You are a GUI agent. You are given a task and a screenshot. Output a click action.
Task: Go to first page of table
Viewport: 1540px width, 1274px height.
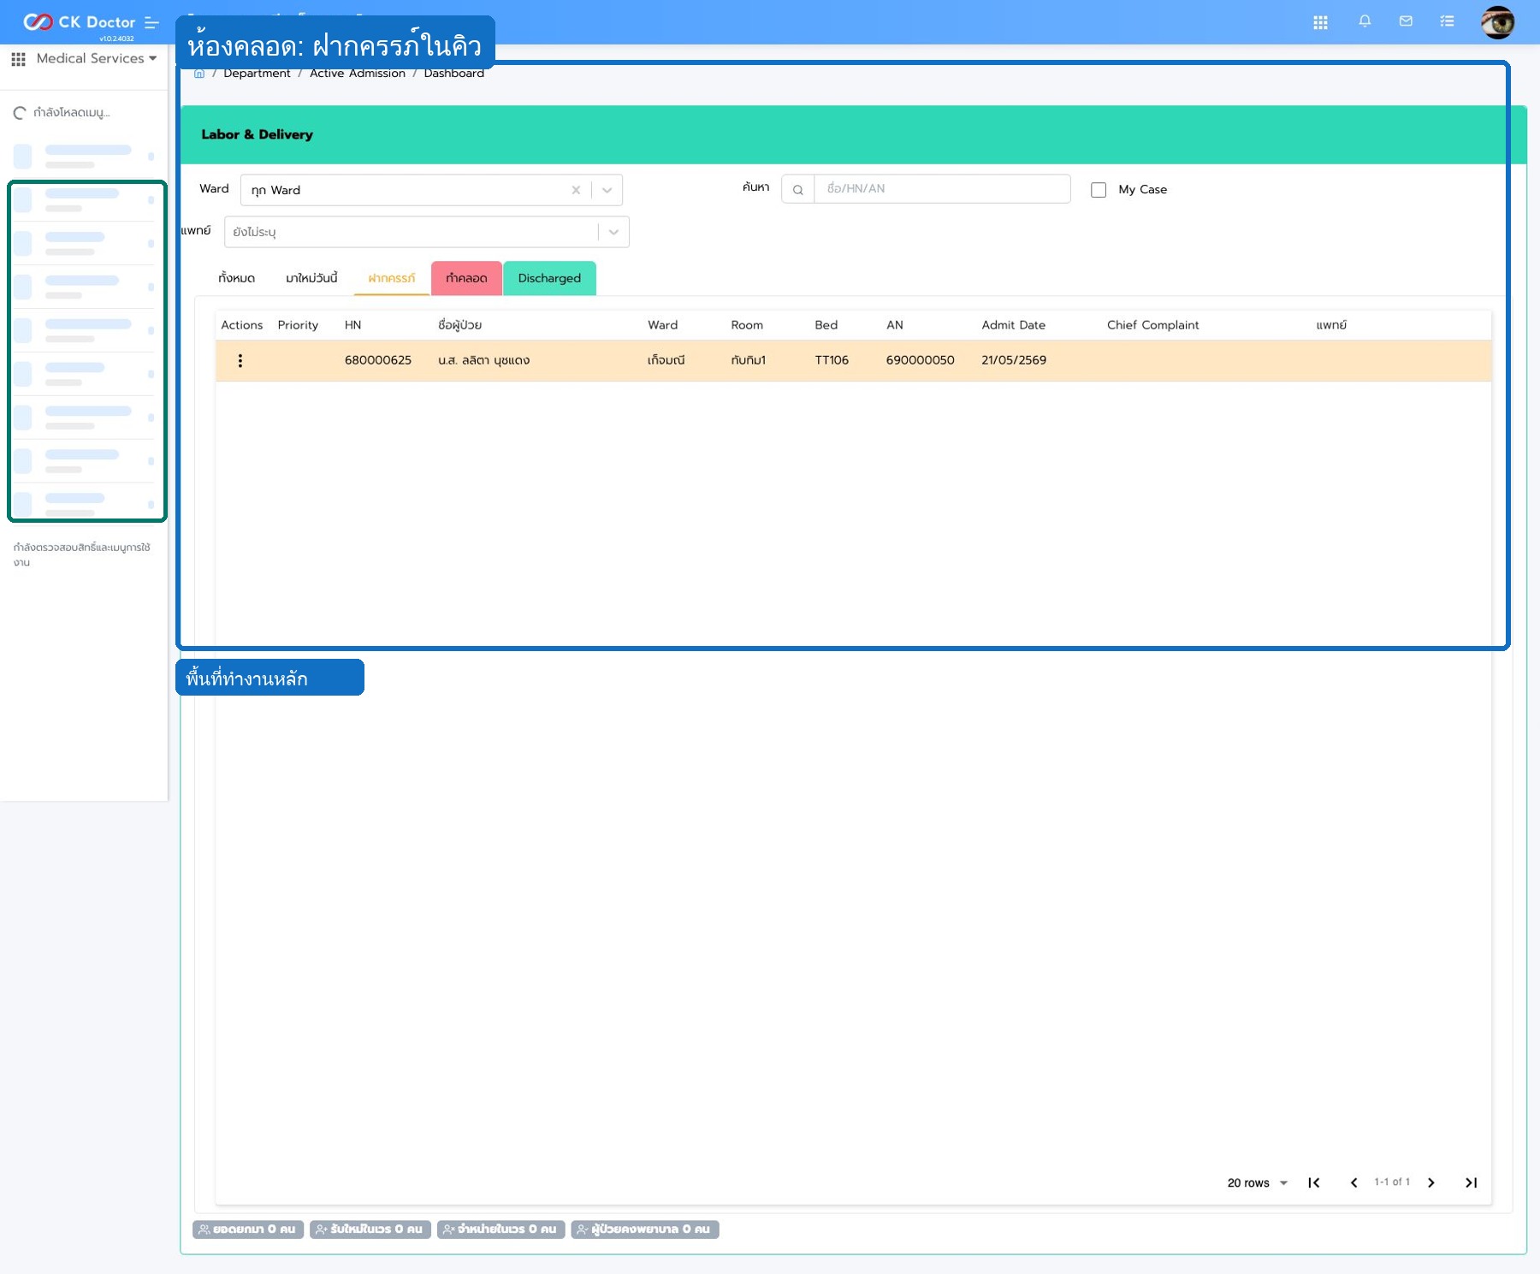pyautogui.click(x=1314, y=1183)
